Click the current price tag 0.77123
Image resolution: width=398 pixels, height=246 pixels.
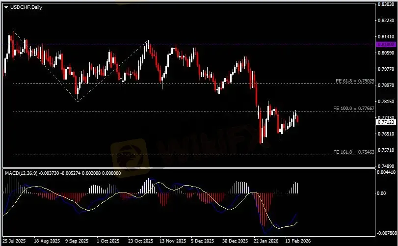[x=386, y=122]
